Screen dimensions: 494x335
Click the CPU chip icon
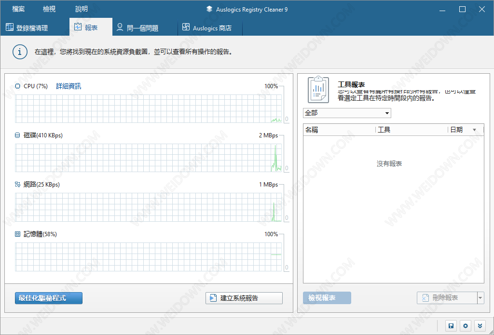pos(18,86)
